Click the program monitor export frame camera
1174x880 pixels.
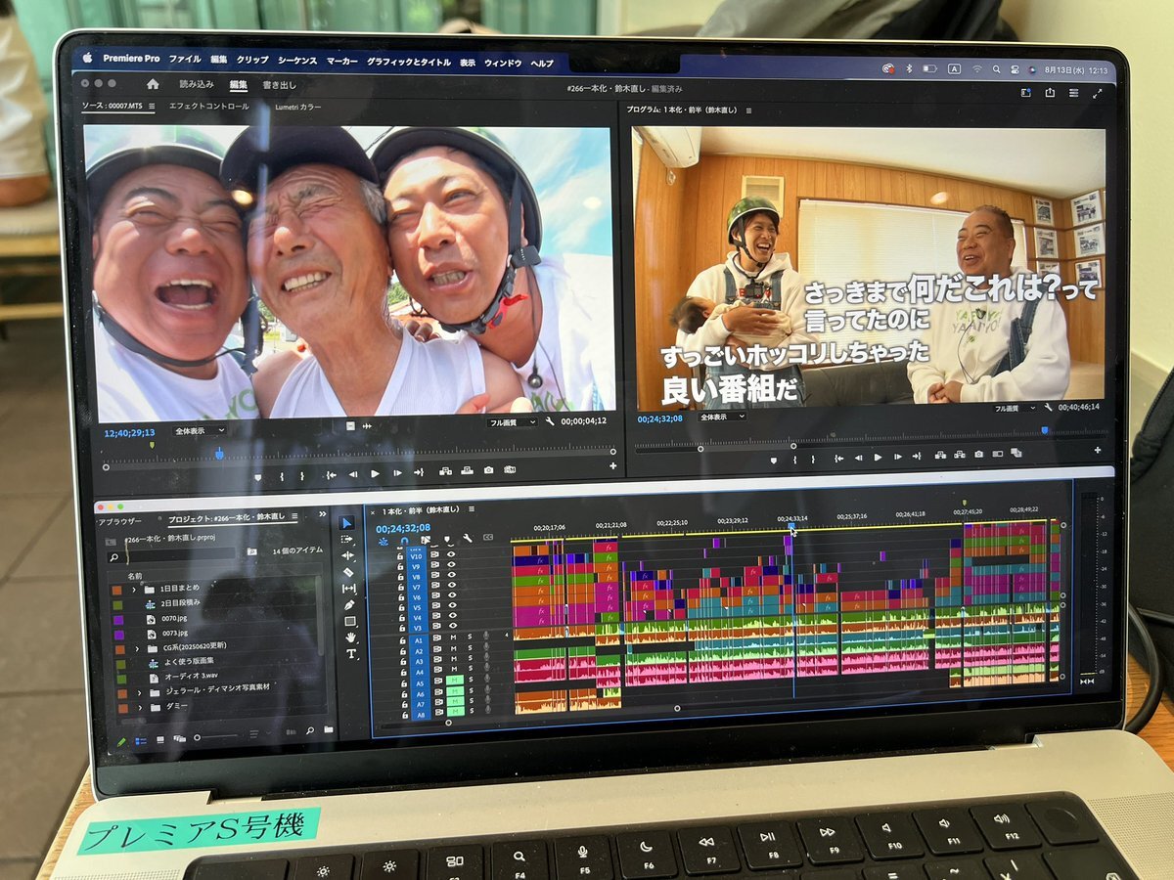(978, 454)
